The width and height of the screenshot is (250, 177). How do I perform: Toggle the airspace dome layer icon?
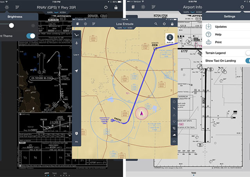(174, 142)
